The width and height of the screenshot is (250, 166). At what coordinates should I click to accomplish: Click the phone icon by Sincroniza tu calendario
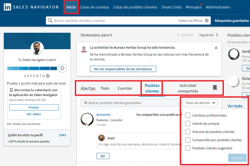[x=11, y=90]
